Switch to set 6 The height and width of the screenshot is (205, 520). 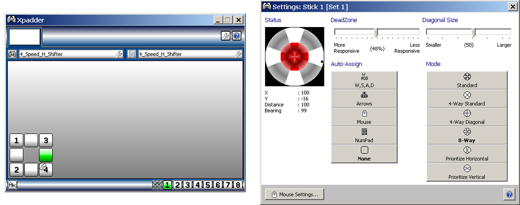pos(218,185)
